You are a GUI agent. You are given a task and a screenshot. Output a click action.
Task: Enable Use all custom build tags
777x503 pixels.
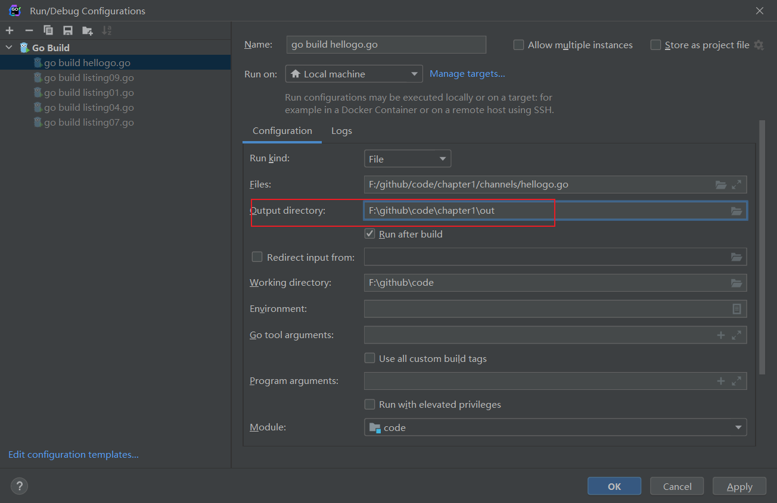click(x=369, y=359)
